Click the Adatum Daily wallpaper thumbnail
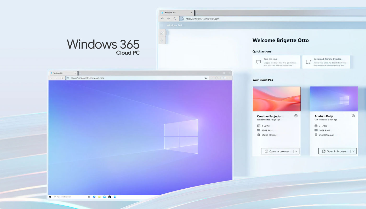366x209 pixels. point(334,99)
